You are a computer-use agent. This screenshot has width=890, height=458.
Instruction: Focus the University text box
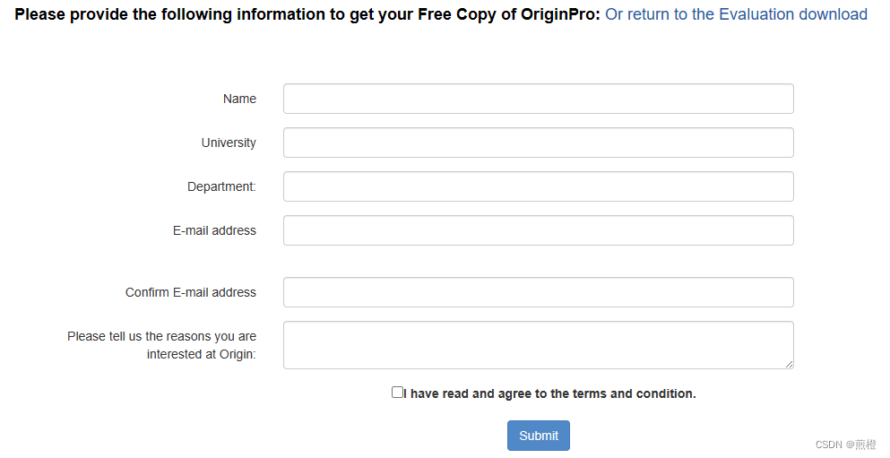pos(538,143)
